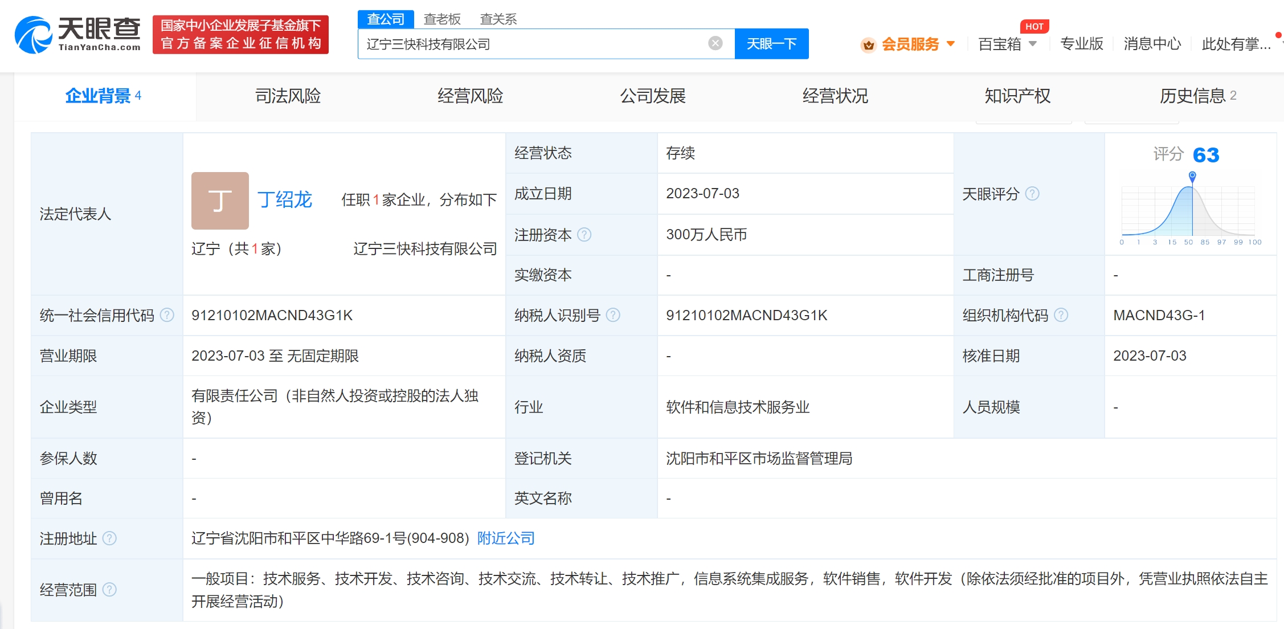Switch to the 查老板 search tab
1284x629 pixels.
(x=443, y=18)
